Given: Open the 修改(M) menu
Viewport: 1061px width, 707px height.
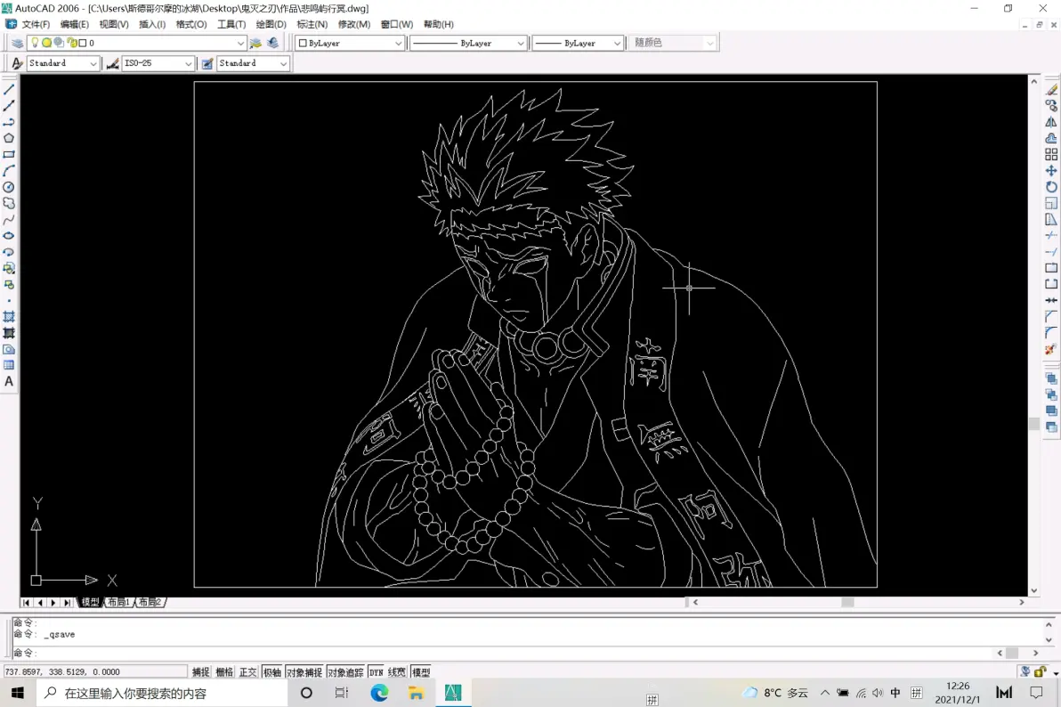Looking at the screenshot, I should coord(354,24).
